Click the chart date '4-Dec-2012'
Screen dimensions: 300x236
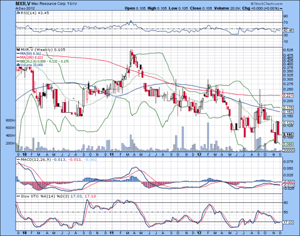pyautogui.click(x=25, y=8)
